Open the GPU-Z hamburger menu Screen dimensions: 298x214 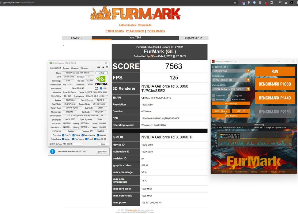pyautogui.click(x=107, y=67)
